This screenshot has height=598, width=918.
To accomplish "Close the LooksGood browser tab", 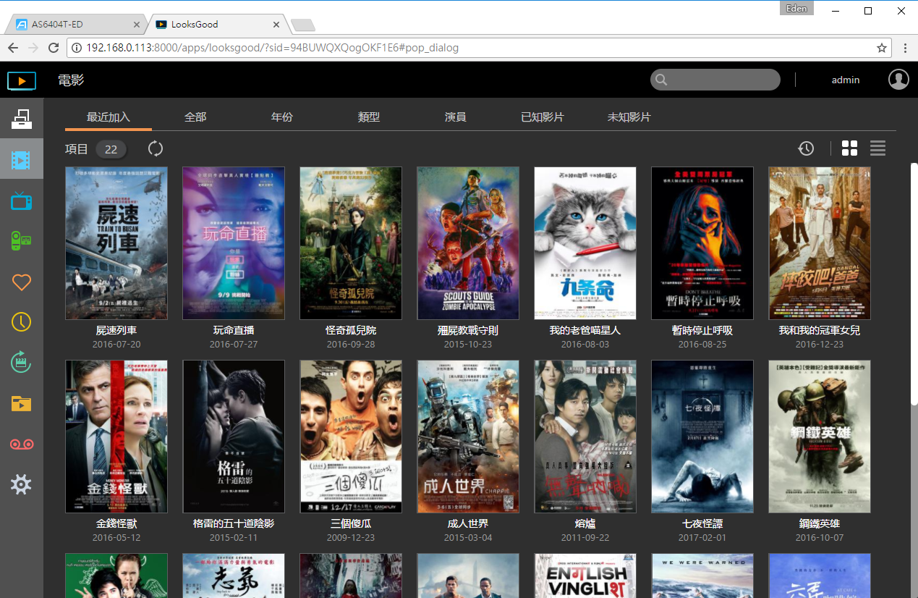I will (x=276, y=24).
